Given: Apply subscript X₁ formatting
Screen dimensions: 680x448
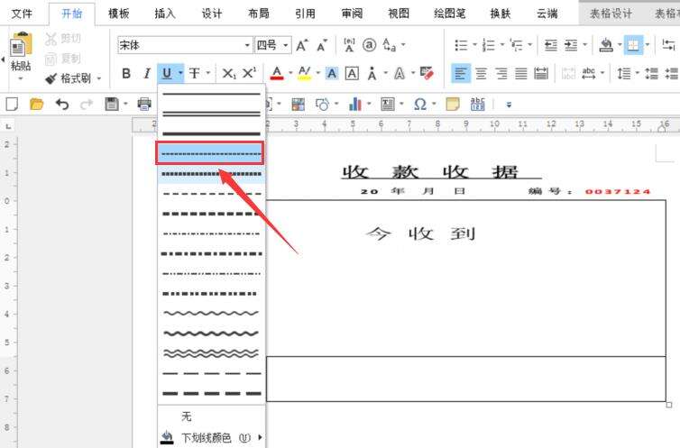Looking at the screenshot, I should pos(228,74).
